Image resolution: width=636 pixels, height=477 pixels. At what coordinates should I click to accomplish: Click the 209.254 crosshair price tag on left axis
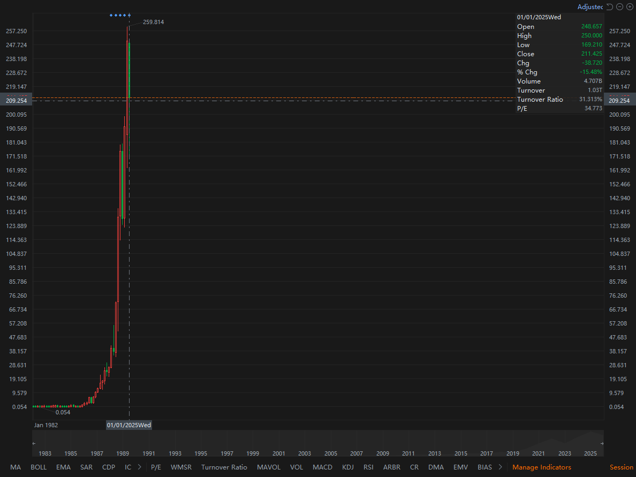[x=16, y=101]
